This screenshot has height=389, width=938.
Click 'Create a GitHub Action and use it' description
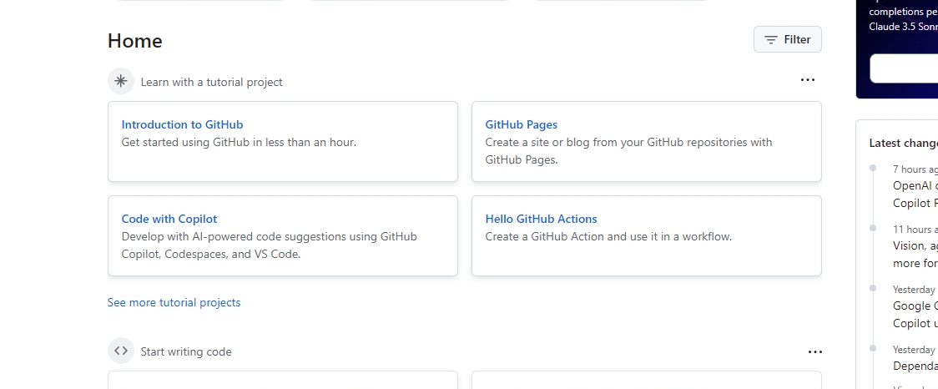[608, 236]
